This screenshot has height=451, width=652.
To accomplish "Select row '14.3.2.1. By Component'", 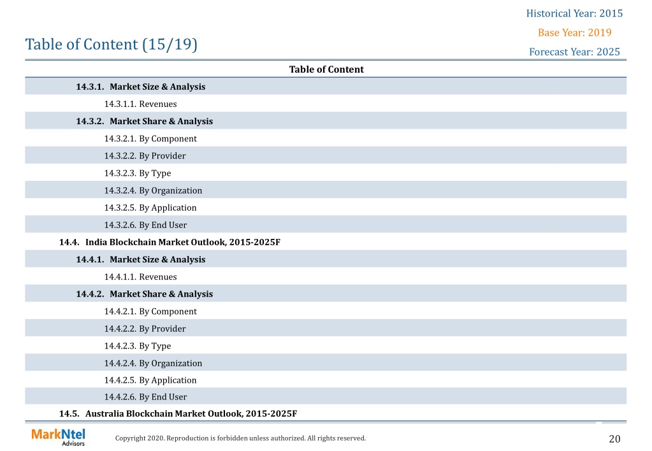I will point(326,138).
